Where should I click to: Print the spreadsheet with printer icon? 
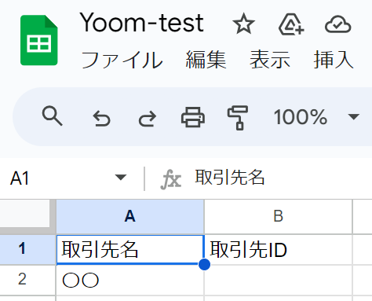point(193,117)
